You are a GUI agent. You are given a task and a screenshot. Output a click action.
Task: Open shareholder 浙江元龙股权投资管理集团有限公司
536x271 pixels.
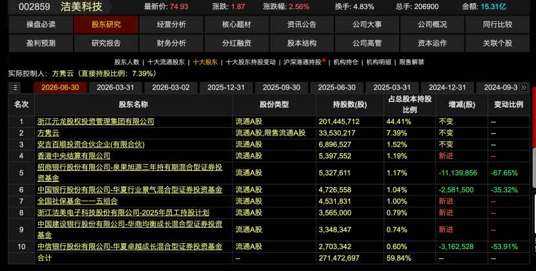[x=96, y=122]
